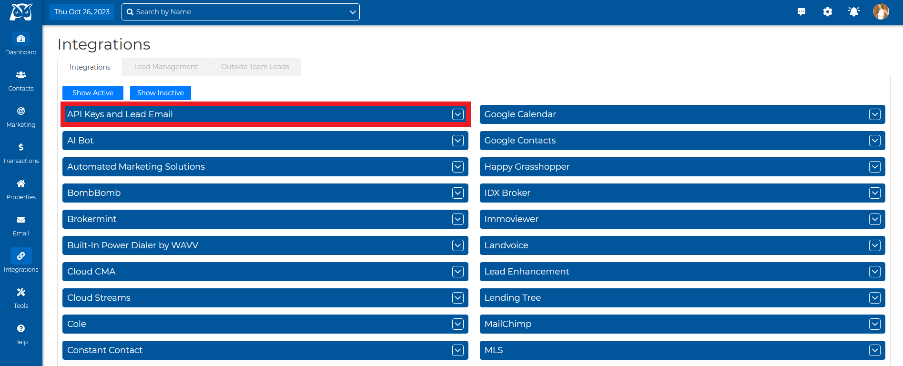Expand the Constant Contact chevron
Image resolution: width=903 pixels, height=366 pixels.
coord(458,350)
